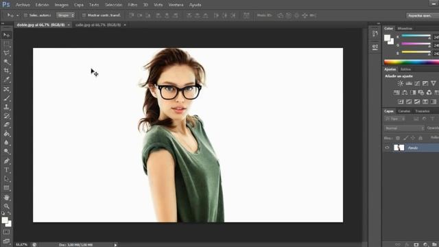
Task: Enable Mostrar contr. transf. checkbox
Action: 84,15
